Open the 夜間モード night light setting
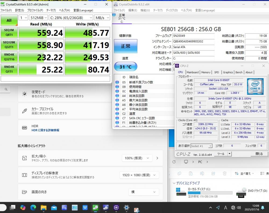Image resolution: width=269 pixels, height=213 pixels. 90,94
